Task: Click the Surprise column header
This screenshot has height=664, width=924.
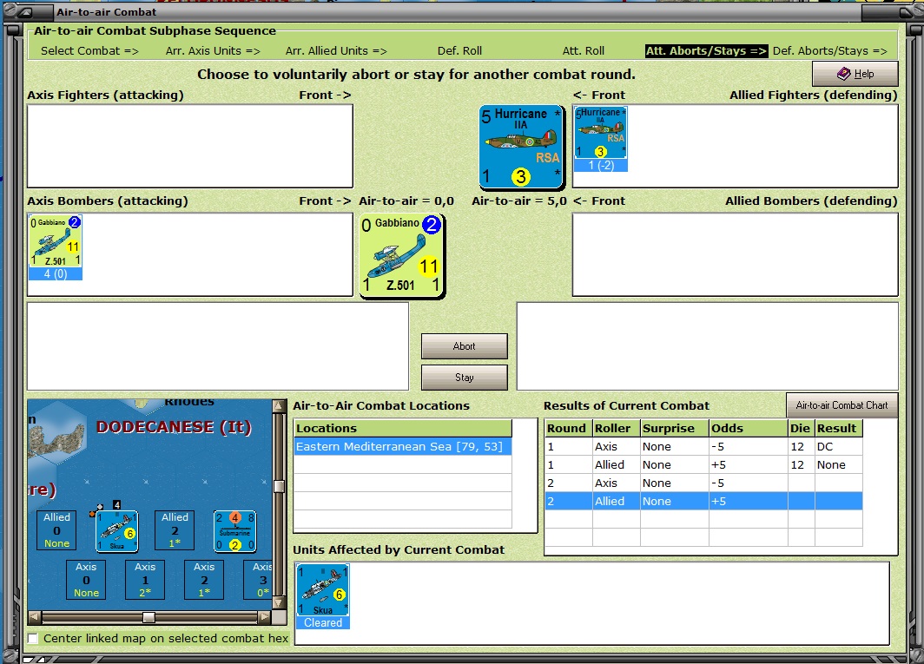Action: pyautogui.click(x=675, y=428)
